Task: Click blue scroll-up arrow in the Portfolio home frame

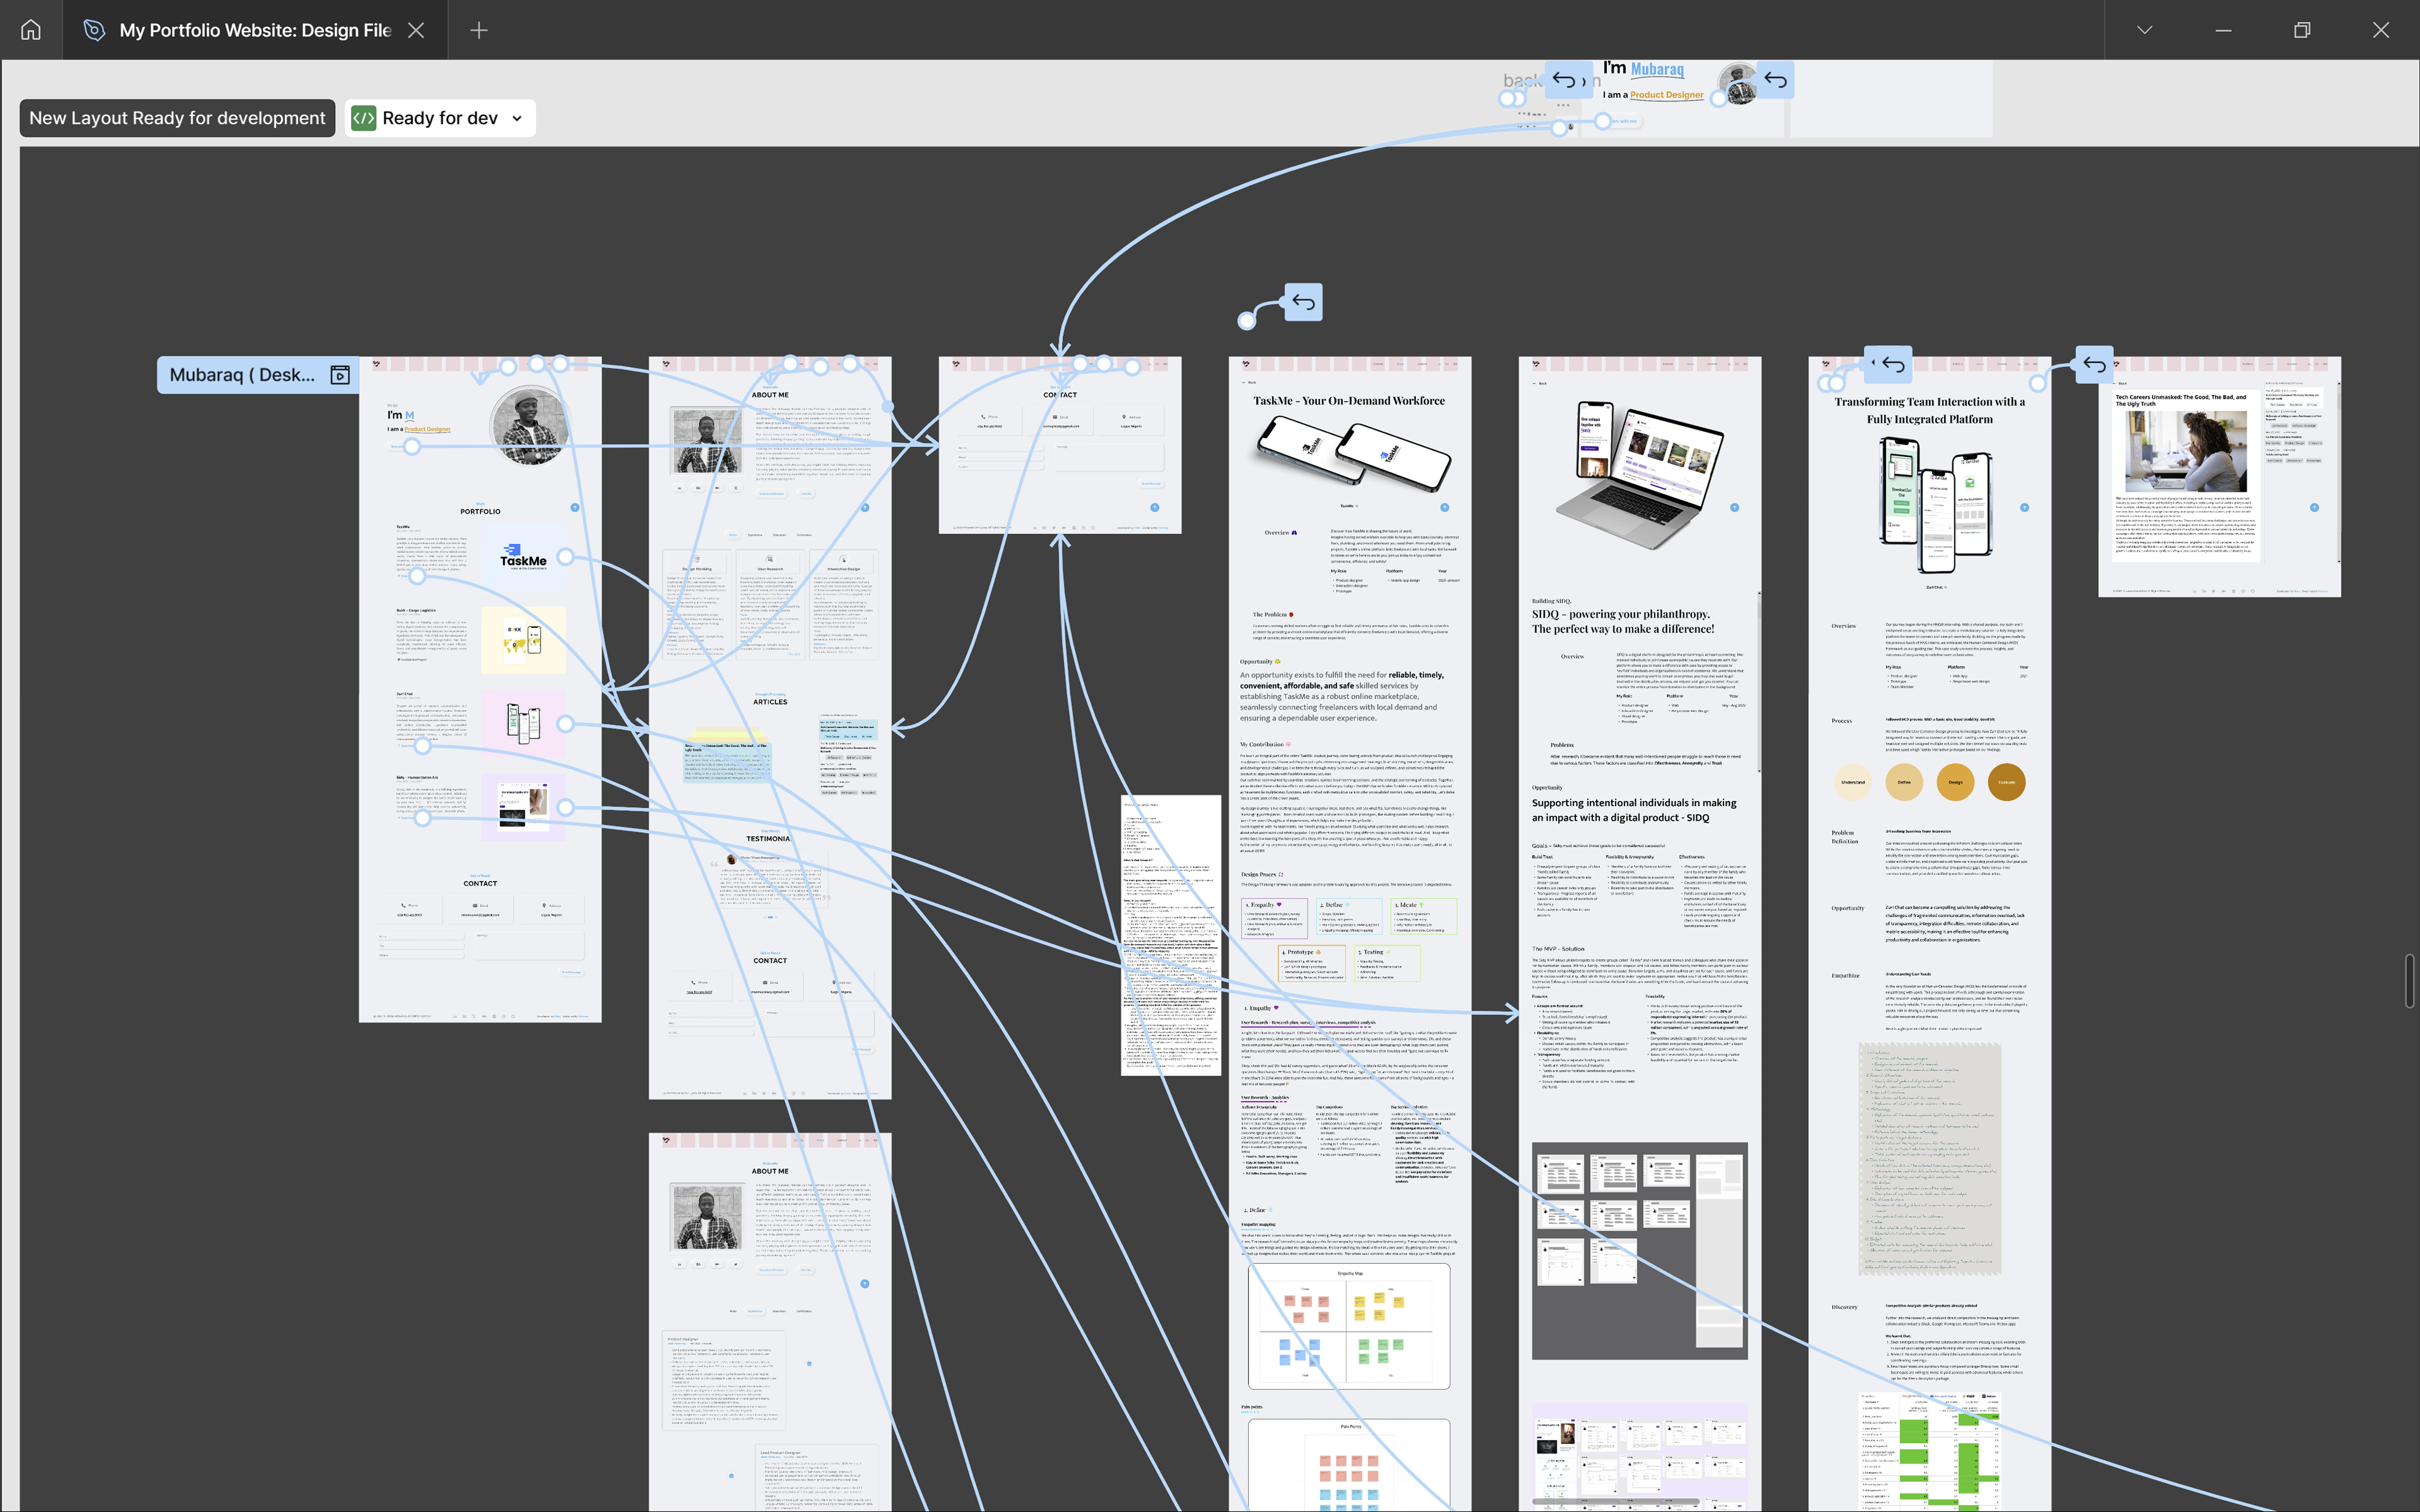Action: 575,508
